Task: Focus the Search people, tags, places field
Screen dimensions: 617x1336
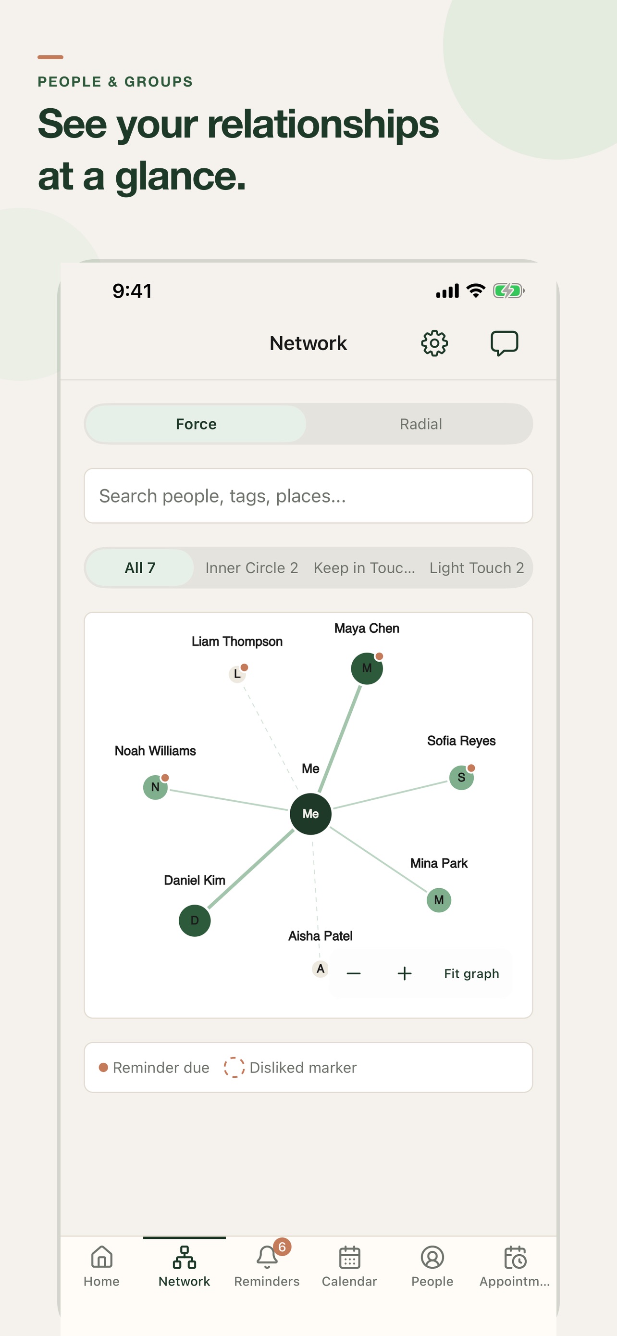Action: click(308, 496)
